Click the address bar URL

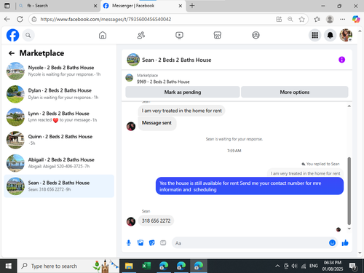[106, 19]
